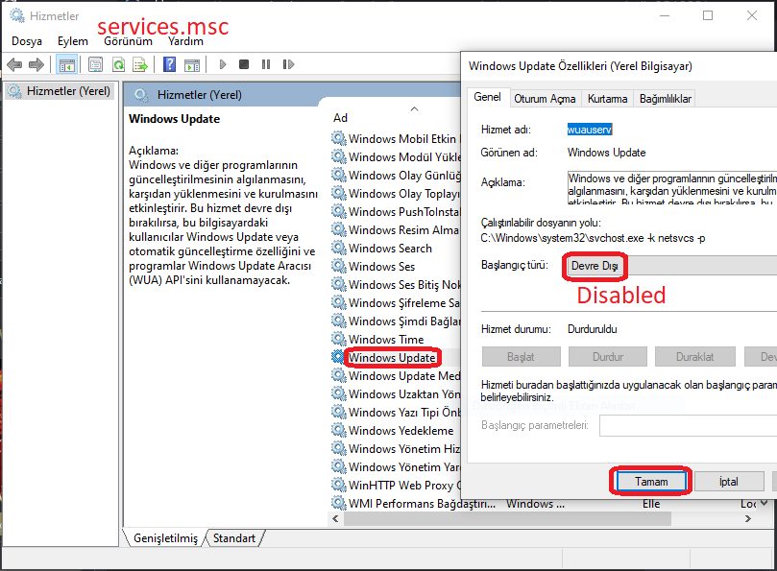Select the Windows Olay Toplayı service row
Image resolution: width=777 pixels, height=571 pixels.
click(x=396, y=194)
